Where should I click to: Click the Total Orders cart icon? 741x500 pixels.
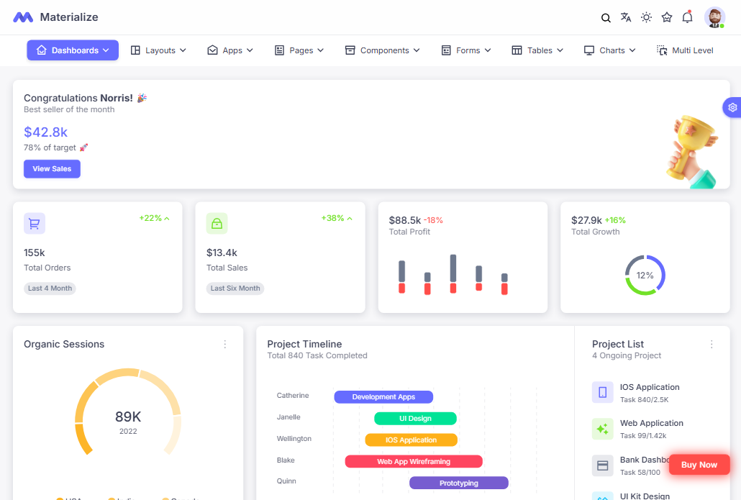point(35,224)
